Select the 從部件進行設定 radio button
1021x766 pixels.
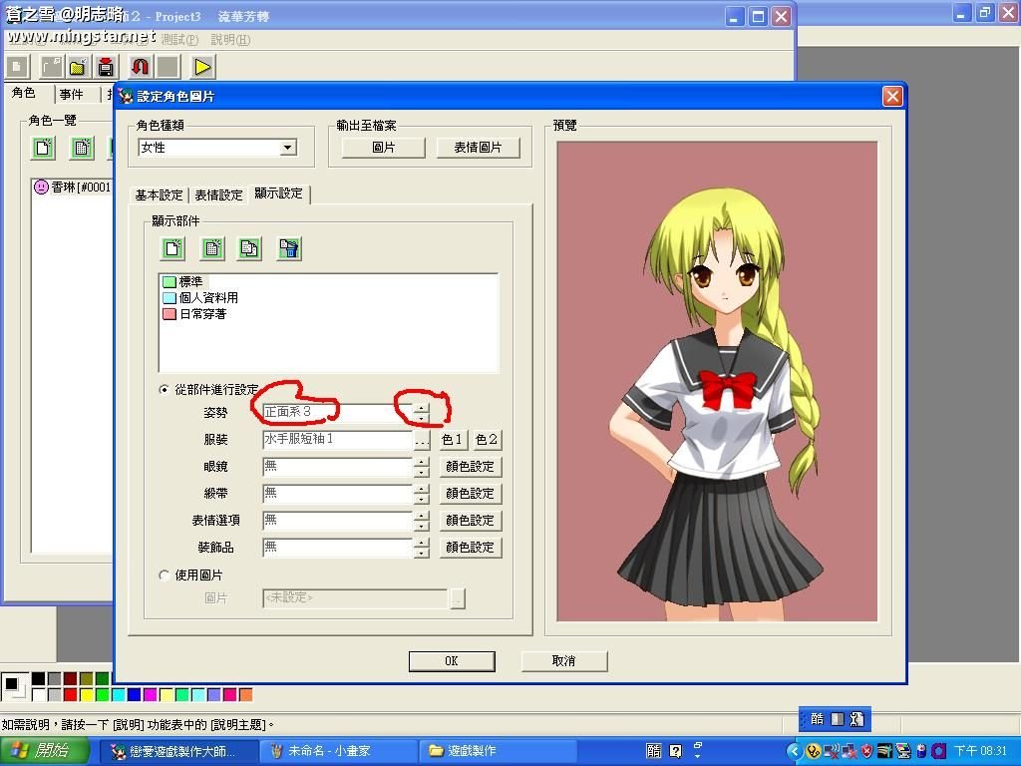(165, 390)
